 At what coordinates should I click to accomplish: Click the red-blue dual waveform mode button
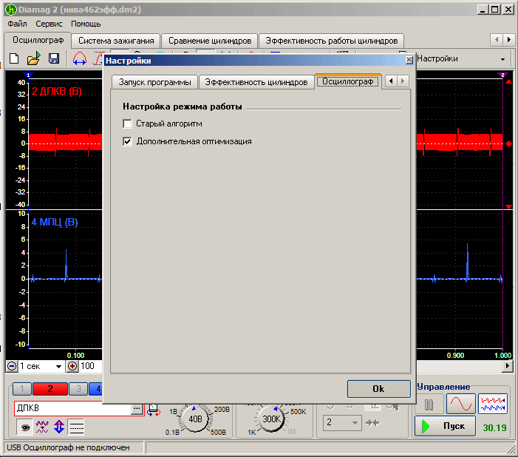493,404
